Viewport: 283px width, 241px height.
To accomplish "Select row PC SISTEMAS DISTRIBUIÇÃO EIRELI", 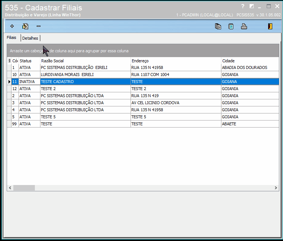I will click(143, 67).
